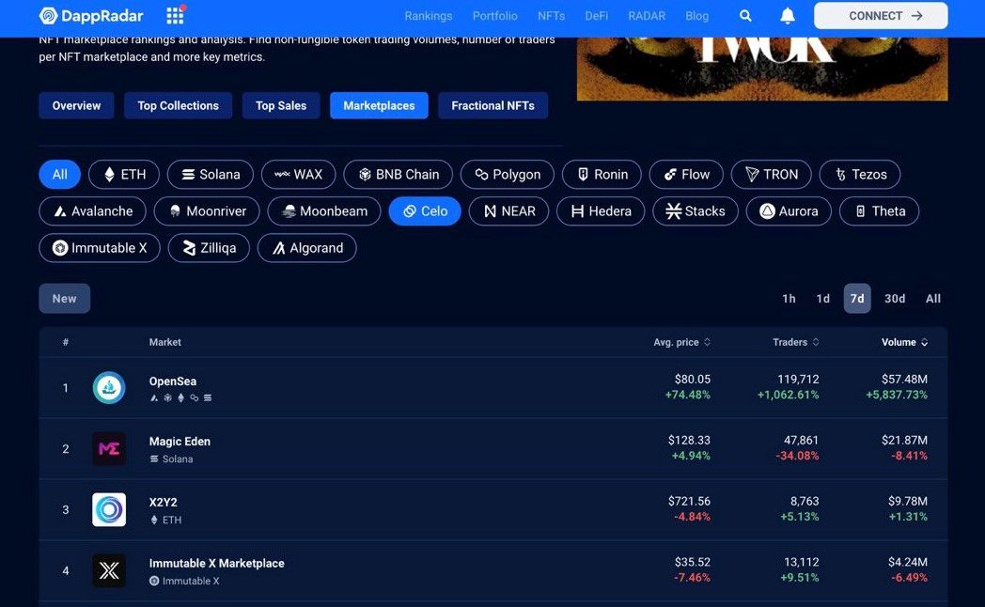Filter marketplaces by Moonriver chain
This screenshot has height=607, width=985.
[207, 210]
